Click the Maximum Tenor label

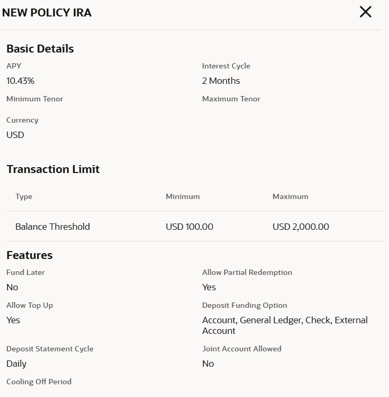click(231, 99)
